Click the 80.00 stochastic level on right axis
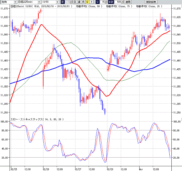 [176, 130]
